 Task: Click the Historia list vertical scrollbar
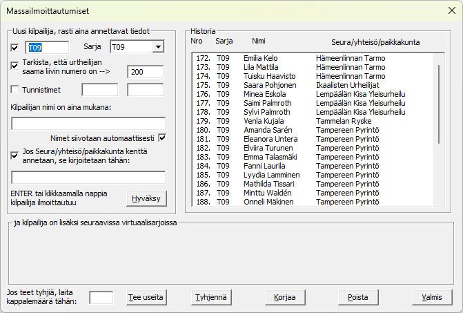click(438, 104)
